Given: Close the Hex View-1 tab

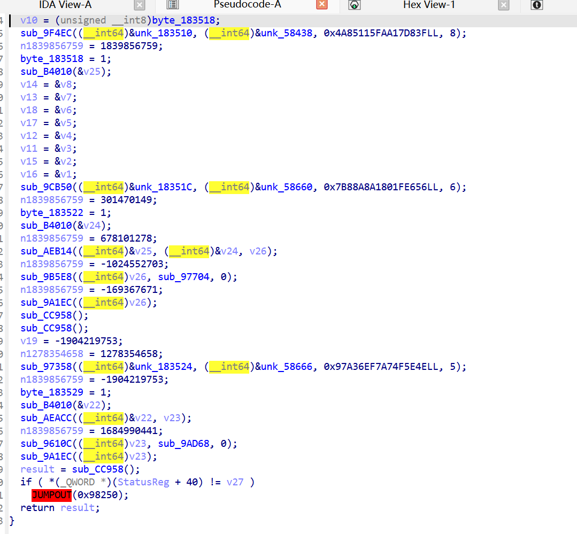Looking at the screenshot, I should (x=504, y=5).
